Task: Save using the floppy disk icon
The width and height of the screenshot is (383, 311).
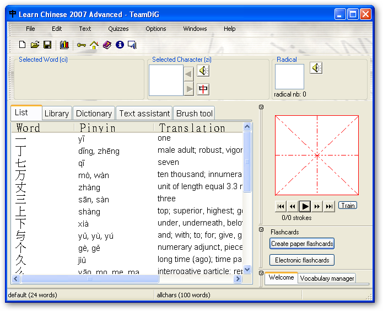Action: 47,45
